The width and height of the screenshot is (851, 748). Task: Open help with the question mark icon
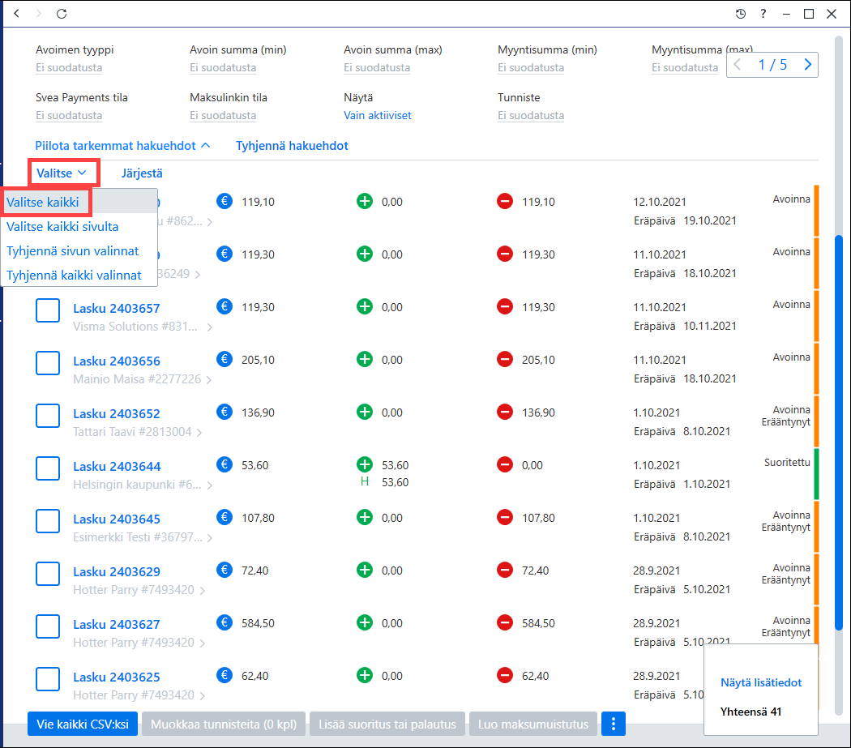click(763, 14)
